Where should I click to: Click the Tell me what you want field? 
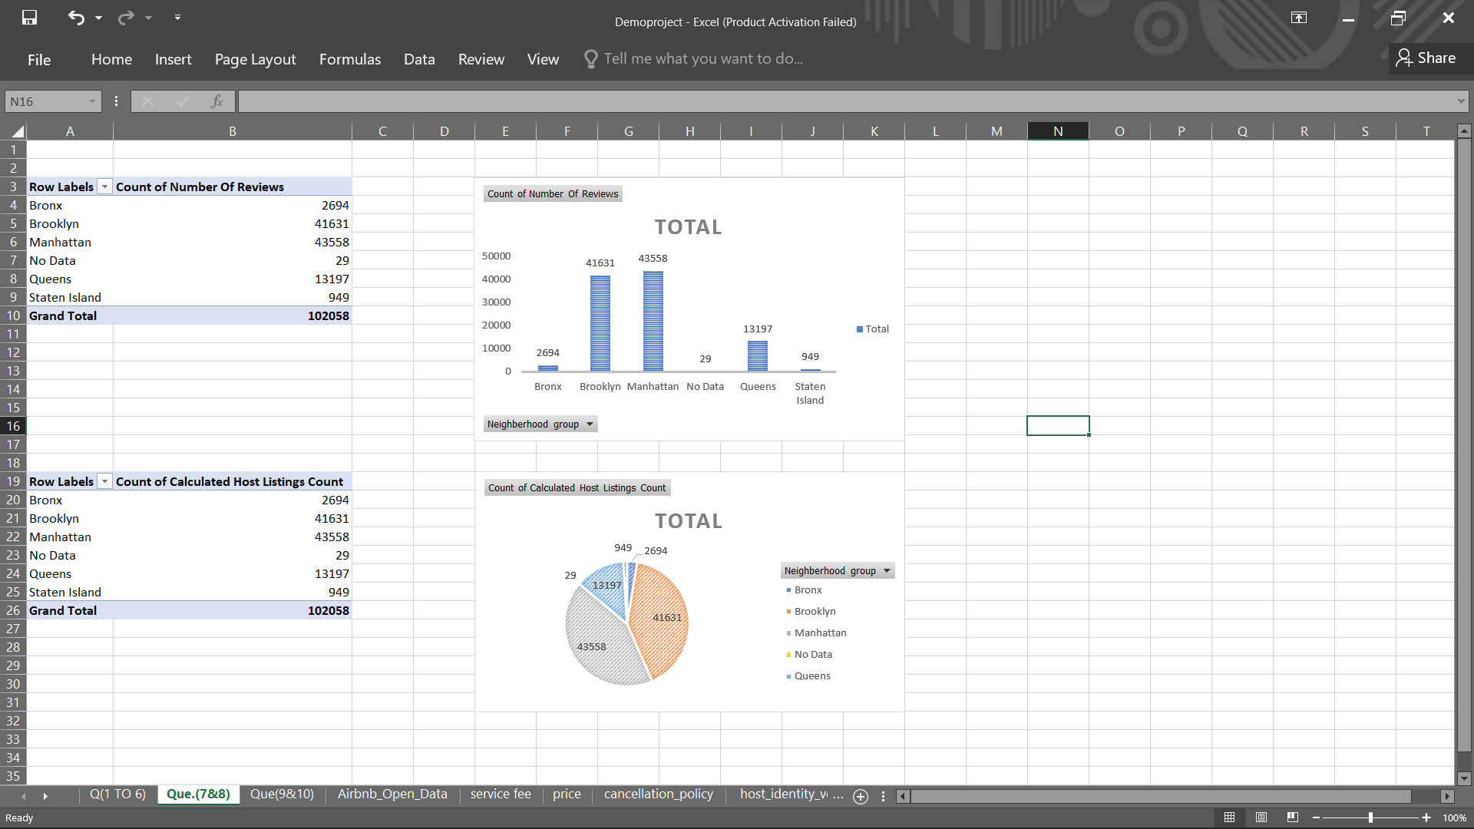(x=702, y=59)
